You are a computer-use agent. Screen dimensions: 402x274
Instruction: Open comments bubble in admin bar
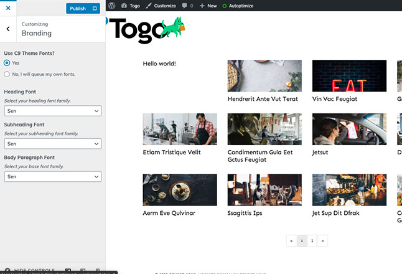pos(187,6)
